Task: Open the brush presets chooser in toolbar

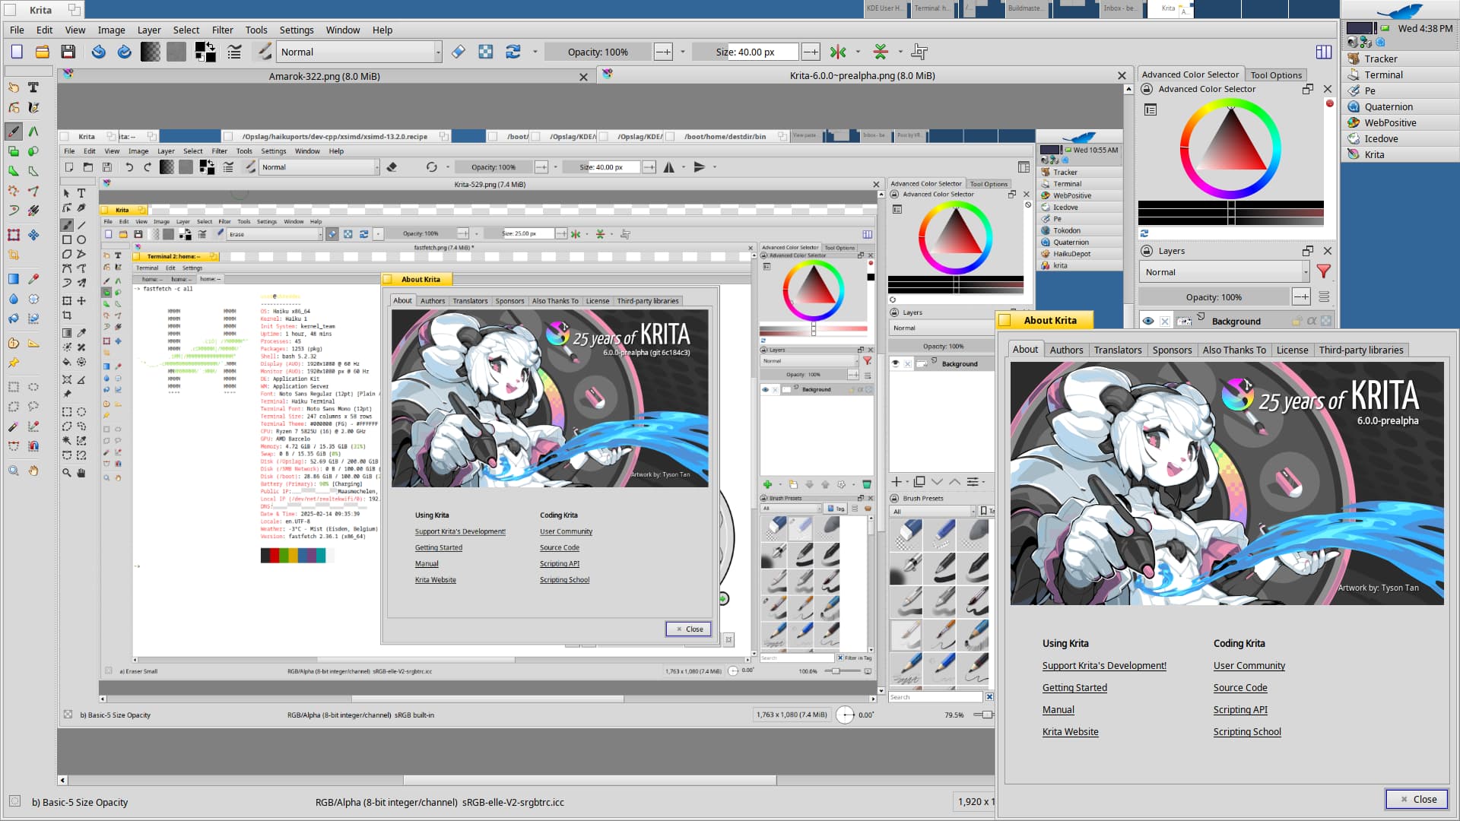Action: (264, 52)
